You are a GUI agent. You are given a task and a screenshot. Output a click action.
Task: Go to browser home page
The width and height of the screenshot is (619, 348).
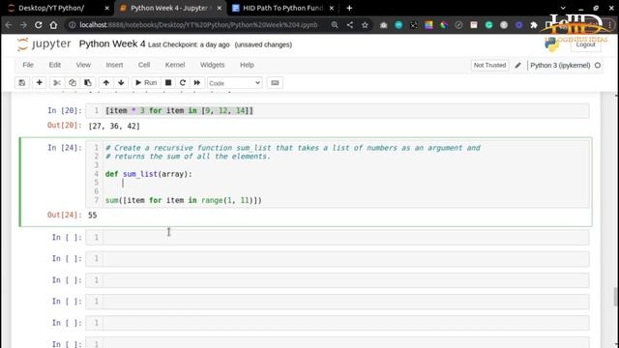pyautogui.click(x=53, y=25)
